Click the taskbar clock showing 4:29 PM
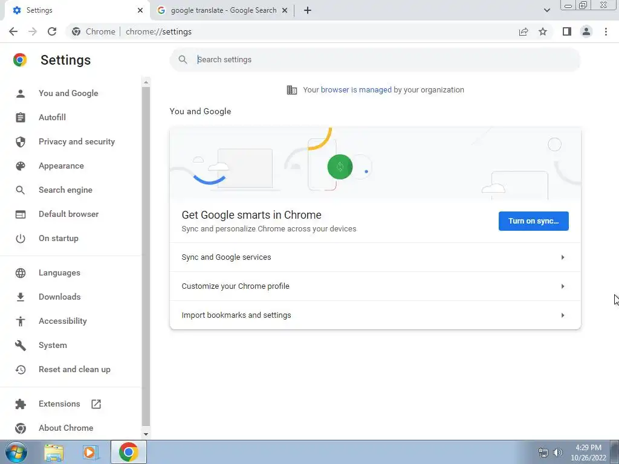Image resolution: width=619 pixels, height=464 pixels. click(588, 453)
